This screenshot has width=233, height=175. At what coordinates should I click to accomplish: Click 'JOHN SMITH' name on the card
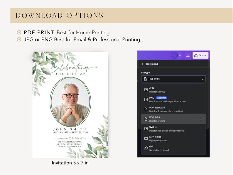pyautogui.click(x=70, y=129)
